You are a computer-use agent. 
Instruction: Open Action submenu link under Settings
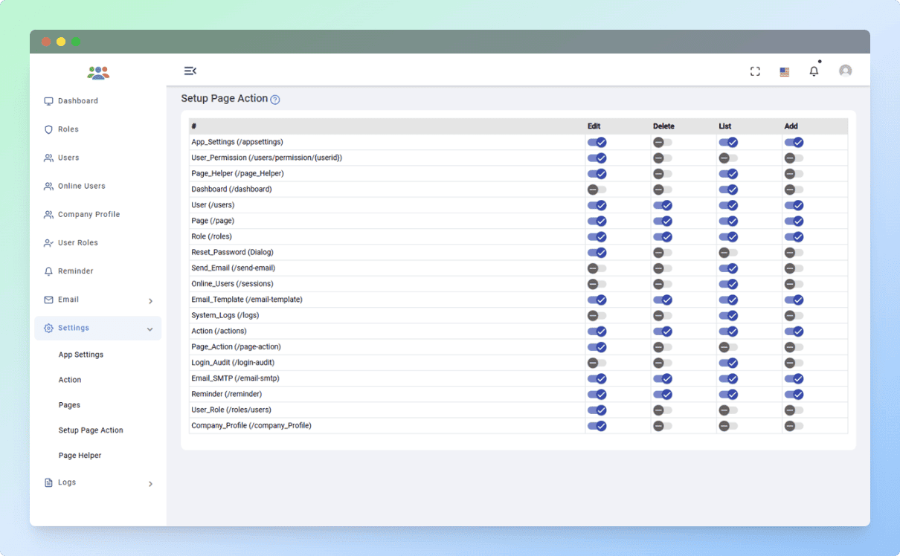[70, 380]
